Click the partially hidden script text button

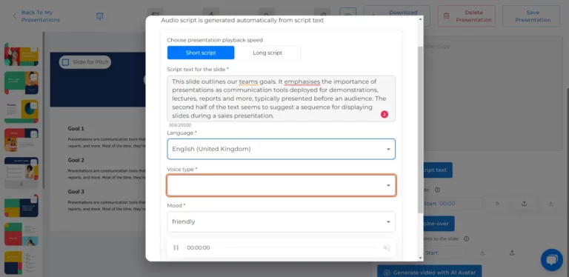438,170
